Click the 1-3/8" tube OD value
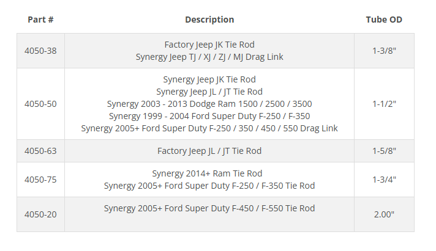The height and width of the screenshot is (251, 436). click(384, 51)
